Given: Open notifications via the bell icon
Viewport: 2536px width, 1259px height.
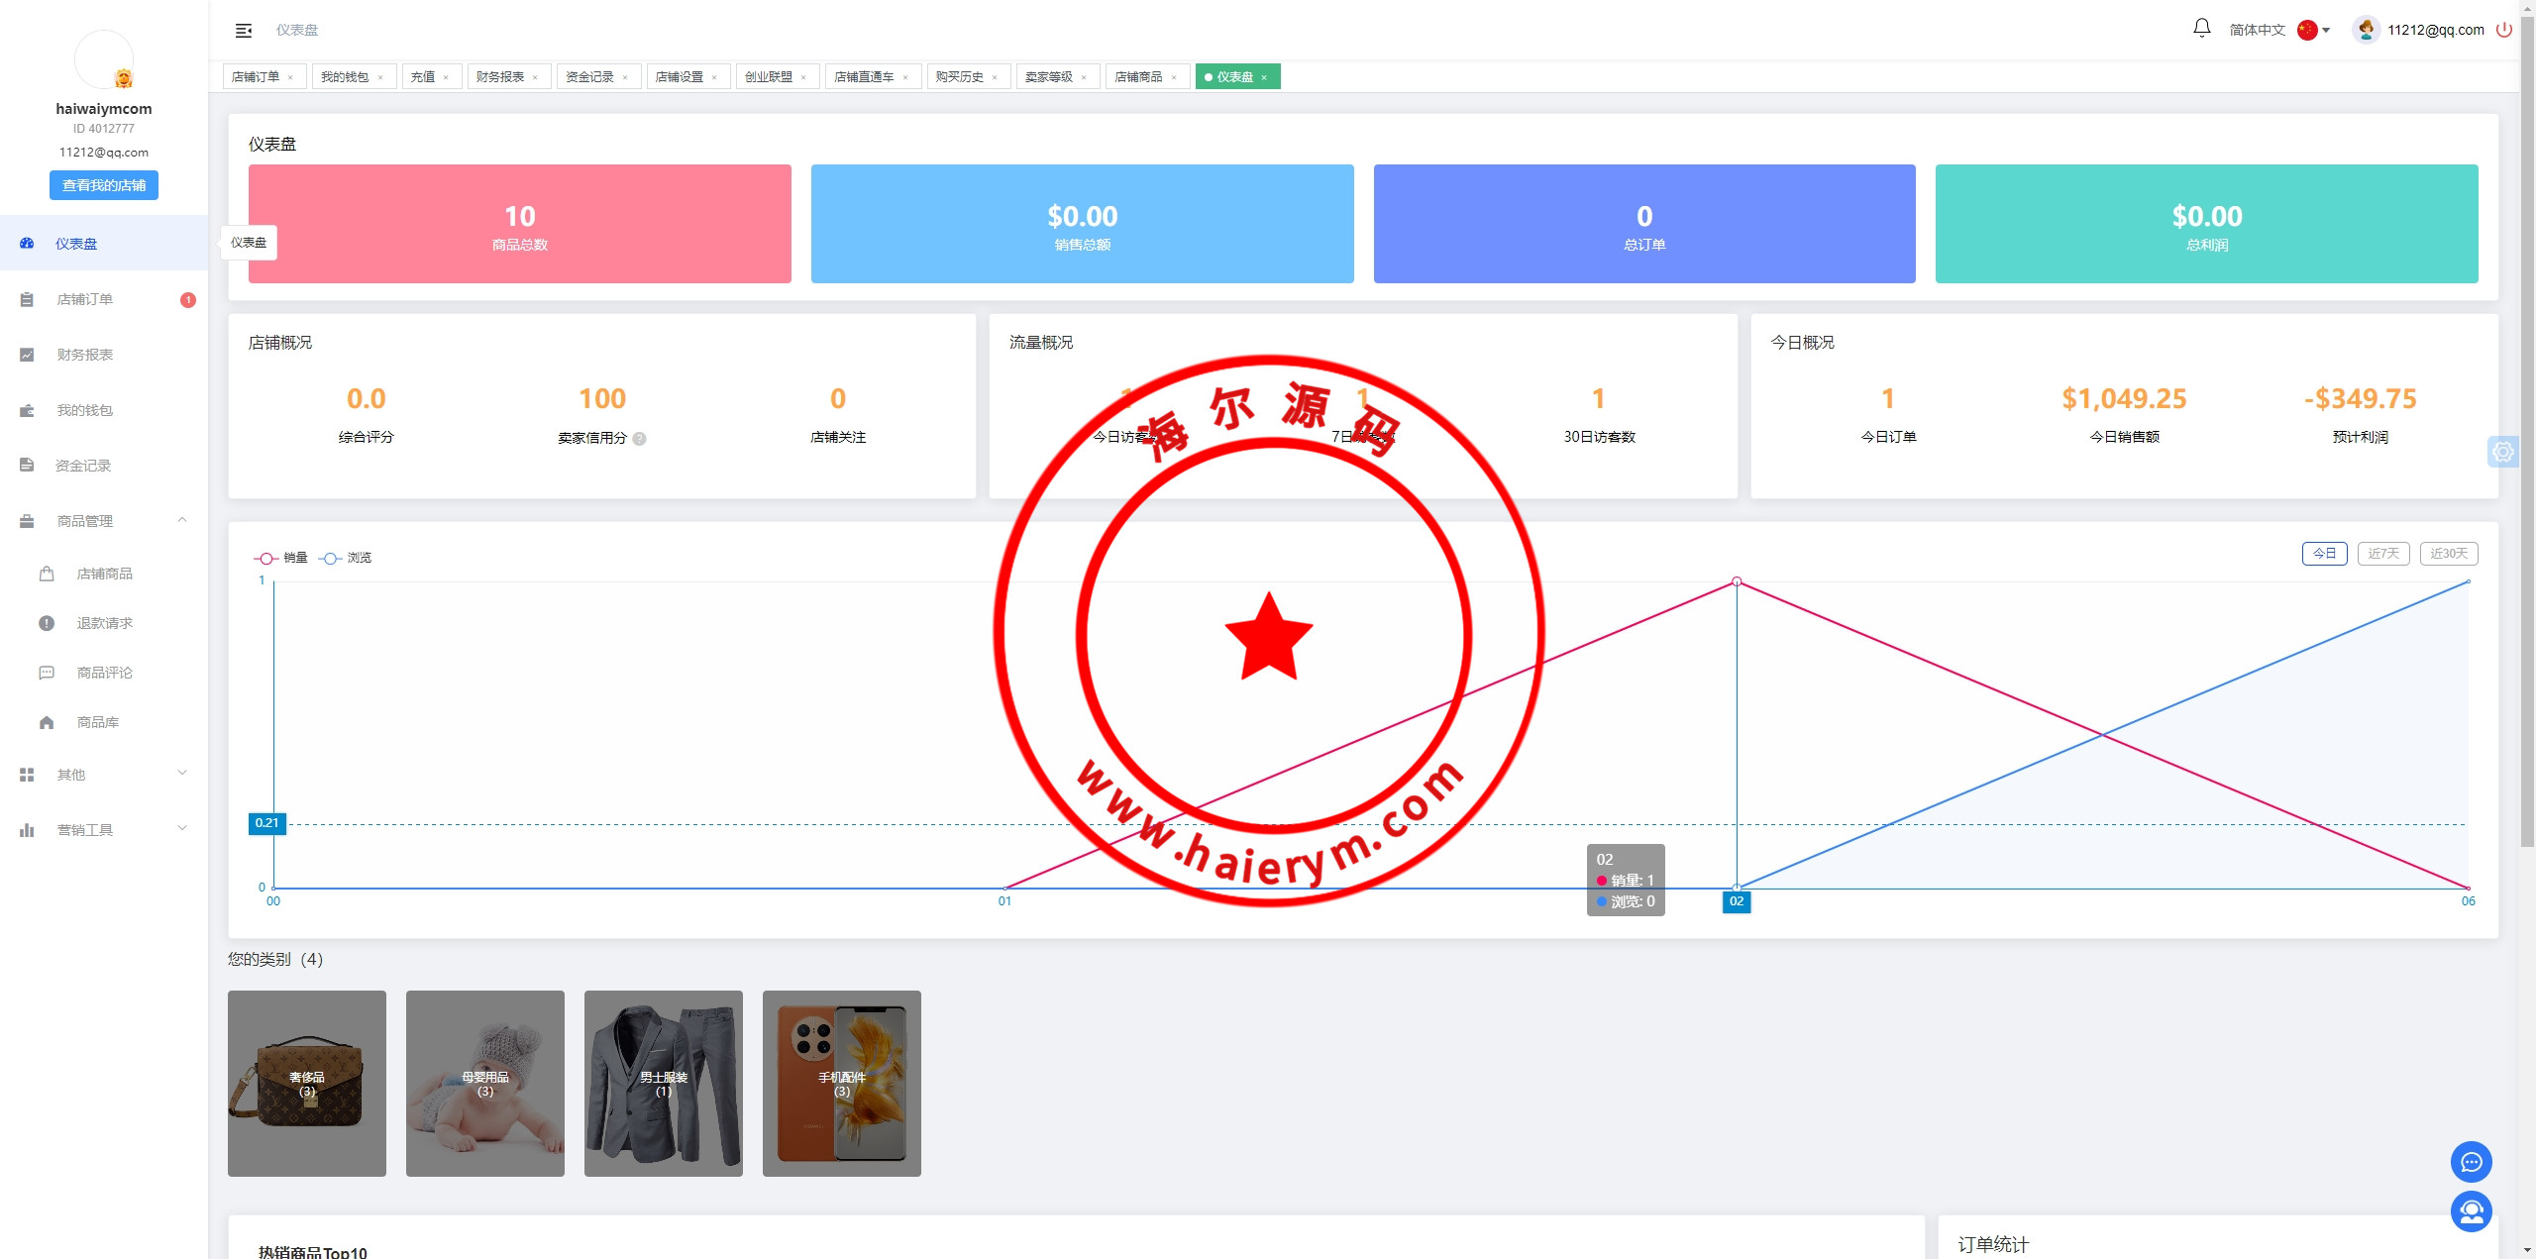Looking at the screenshot, I should click(2201, 29).
